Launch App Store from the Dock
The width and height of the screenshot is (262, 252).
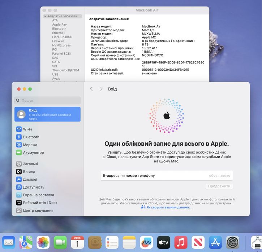click(x=215, y=242)
